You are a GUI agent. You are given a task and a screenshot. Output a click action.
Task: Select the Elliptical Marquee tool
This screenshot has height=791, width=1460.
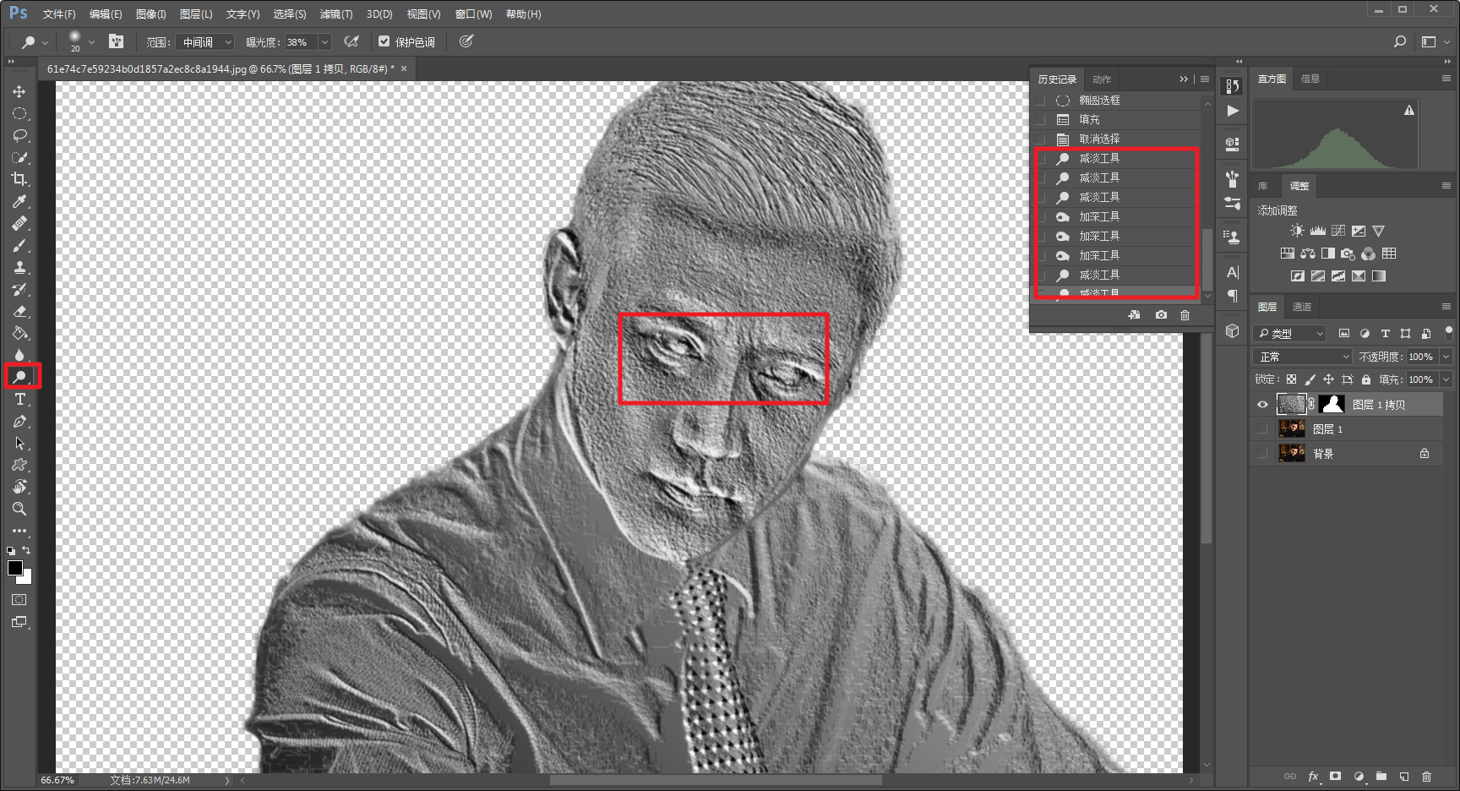(19, 113)
